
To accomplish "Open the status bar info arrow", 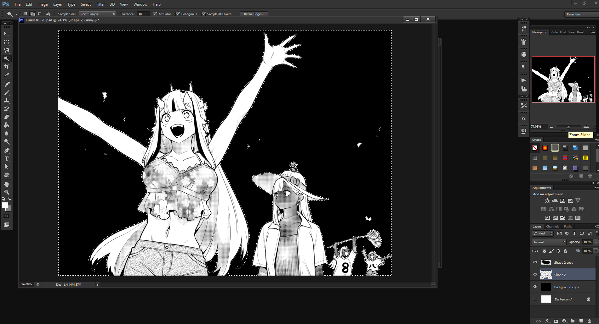I will click(97, 285).
